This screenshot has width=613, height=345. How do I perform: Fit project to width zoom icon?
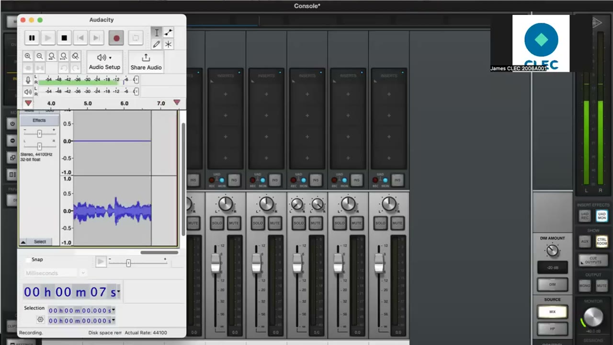63,56
